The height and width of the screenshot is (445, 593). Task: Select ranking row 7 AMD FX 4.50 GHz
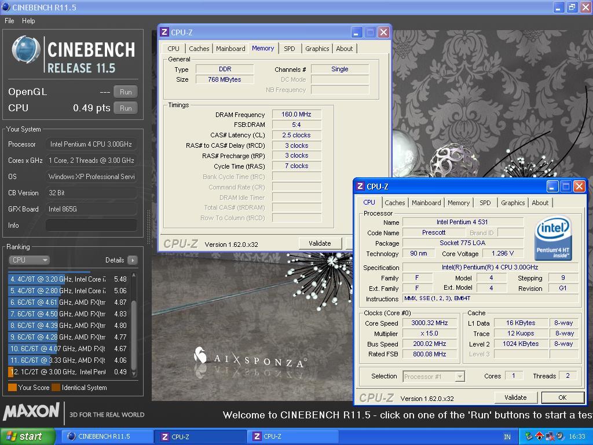click(x=68, y=314)
